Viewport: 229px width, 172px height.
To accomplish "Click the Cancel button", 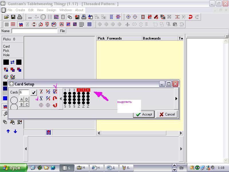I will click(167, 114).
